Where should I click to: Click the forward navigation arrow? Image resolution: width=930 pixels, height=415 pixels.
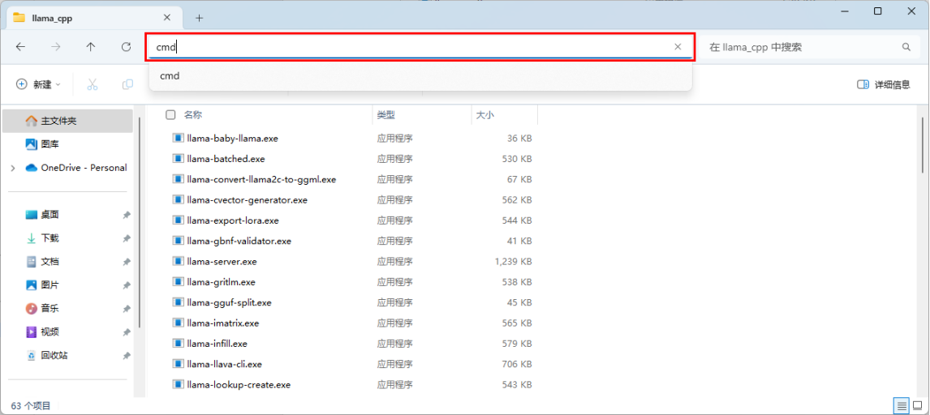[x=56, y=47]
